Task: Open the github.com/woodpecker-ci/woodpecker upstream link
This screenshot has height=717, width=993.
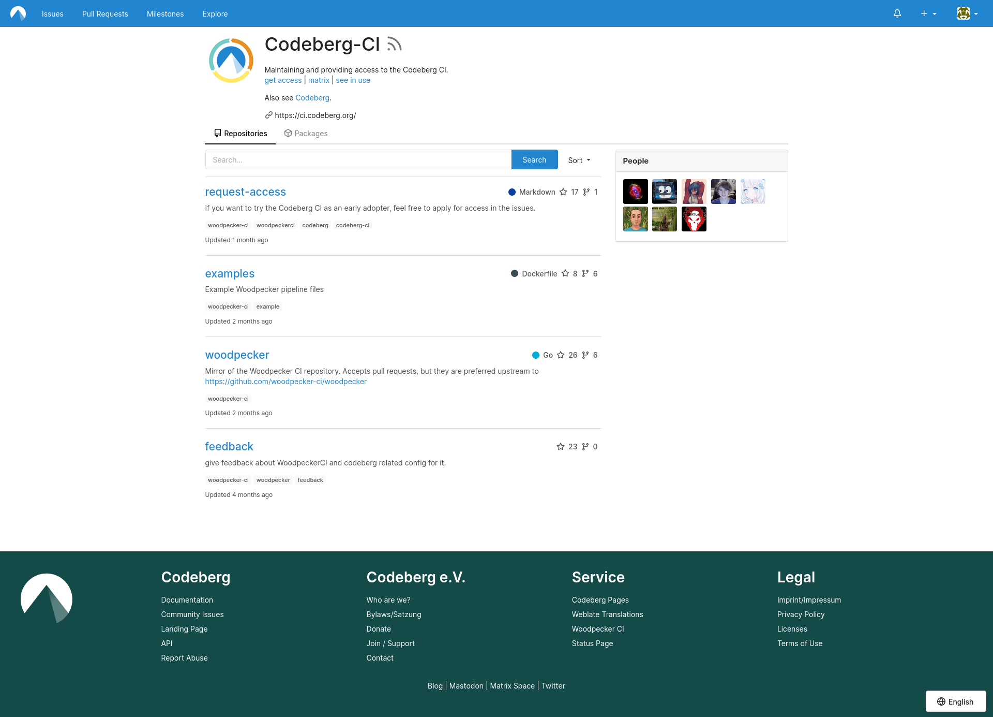Action: [x=285, y=382]
